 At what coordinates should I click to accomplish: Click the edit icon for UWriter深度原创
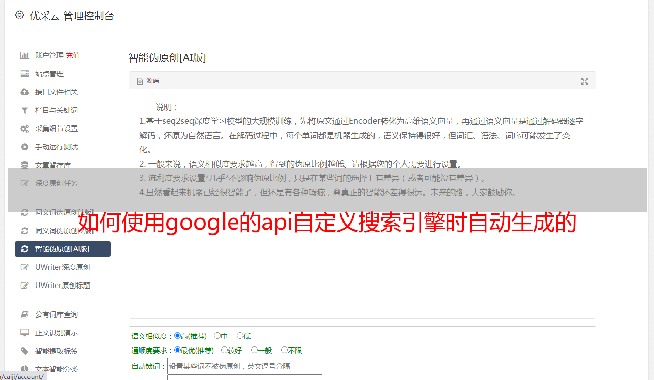tap(24, 267)
